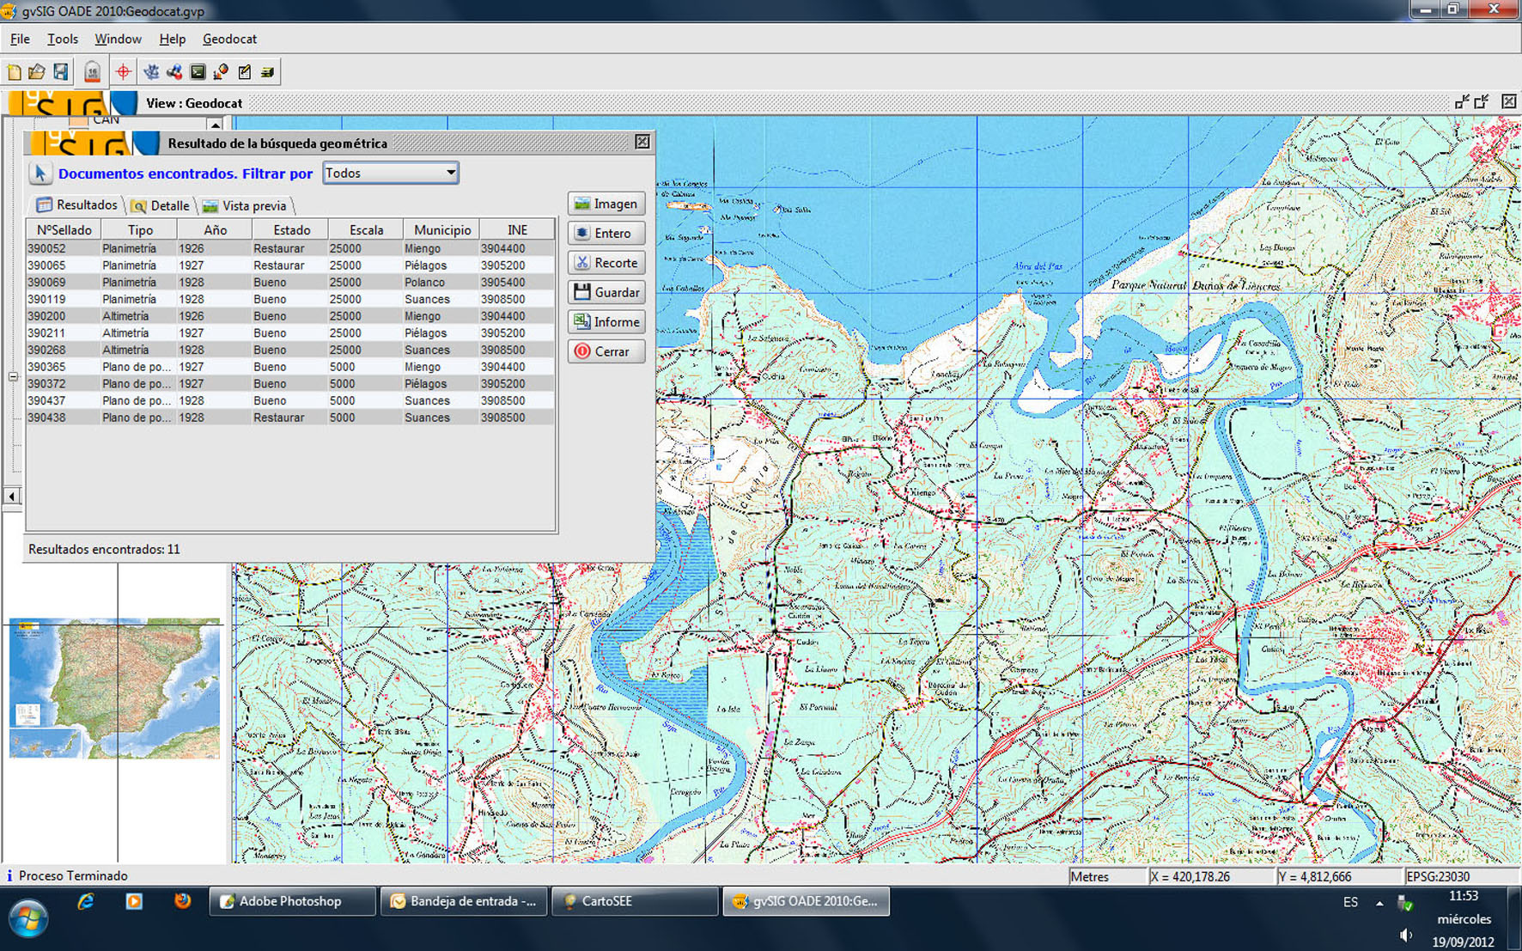
Task: Click the notepad with pencil toolbar icon
Action: (245, 72)
